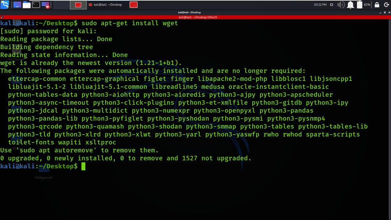Launch the terminal emulator from the panel
Viewport: 391px width, 220px height.
(36, 5)
